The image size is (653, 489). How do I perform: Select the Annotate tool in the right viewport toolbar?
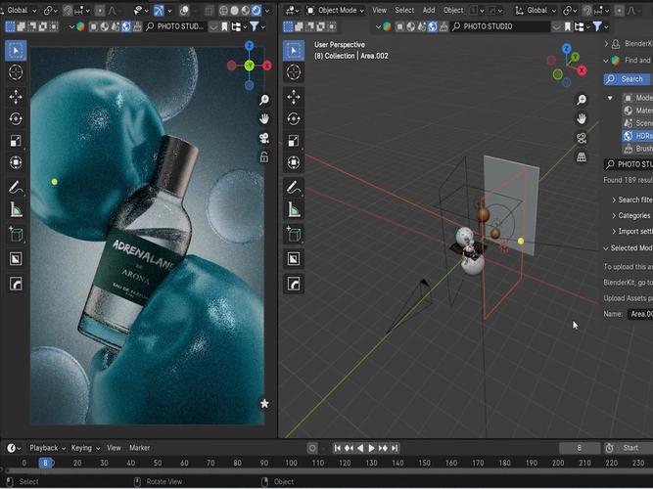click(294, 187)
